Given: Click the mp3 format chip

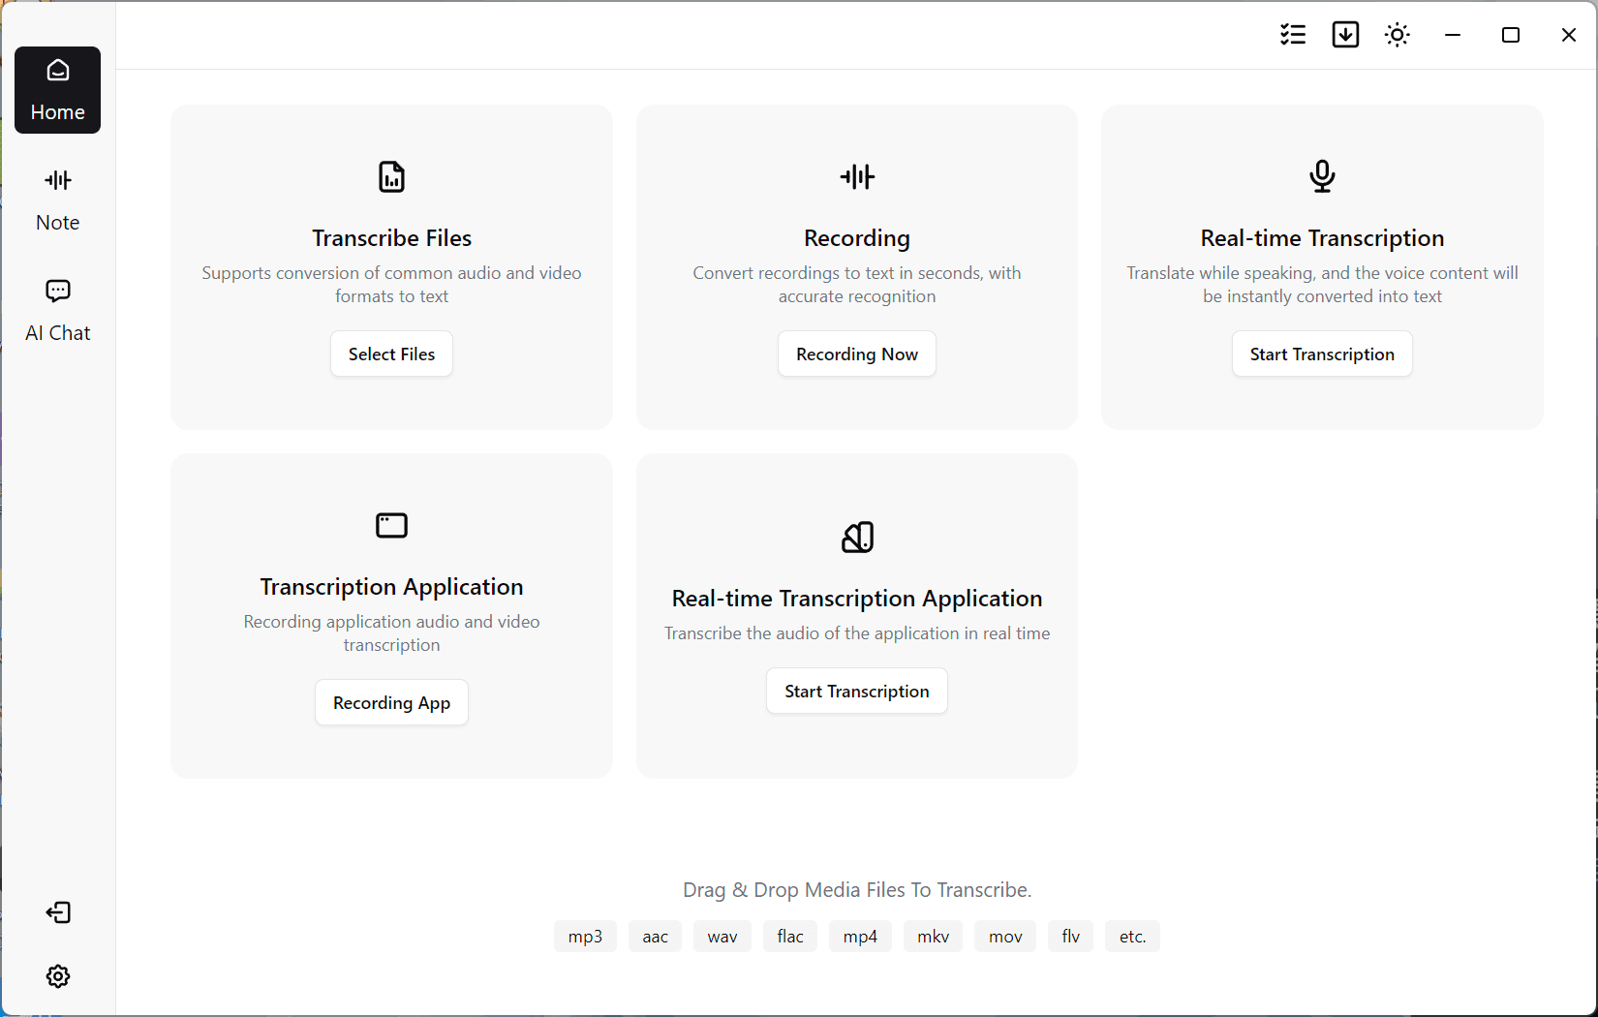Looking at the screenshot, I should click(x=585, y=936).
